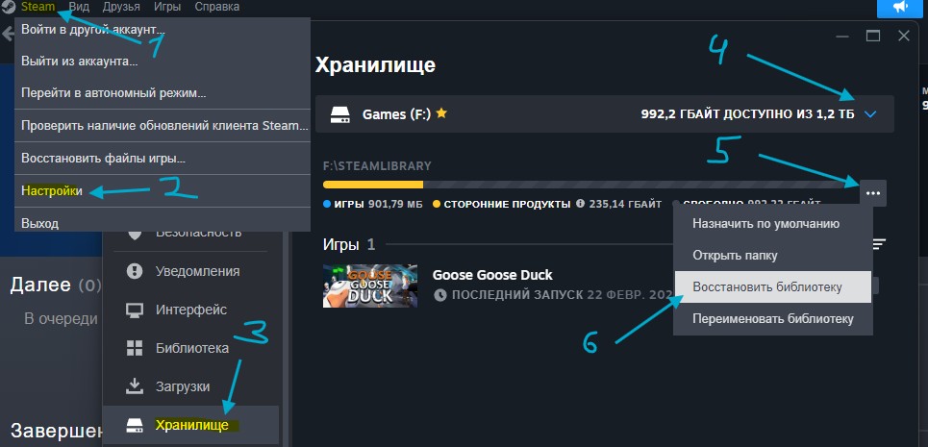Click the storage usage progress bar
The height and width of the screenshot is (447, 928).
click(x=589, y=185)
